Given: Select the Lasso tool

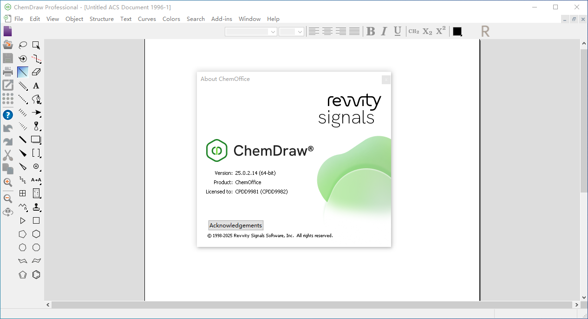Looking at the screenshot, I should pos(22,45).
